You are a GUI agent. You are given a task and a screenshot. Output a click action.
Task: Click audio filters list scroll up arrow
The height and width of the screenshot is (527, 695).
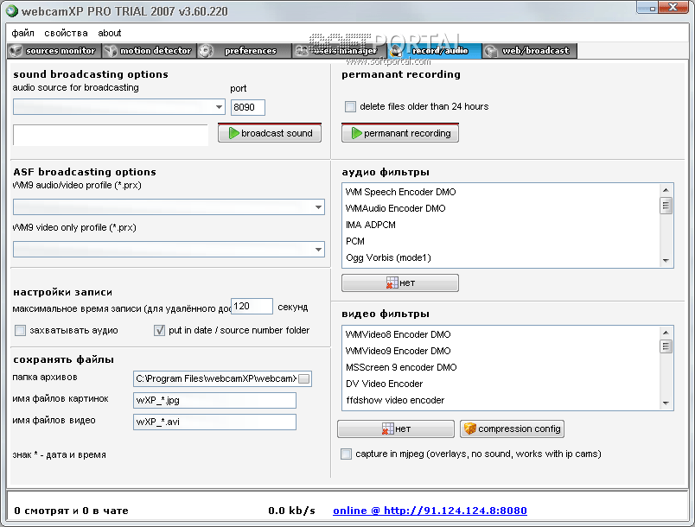click(666, 190)
